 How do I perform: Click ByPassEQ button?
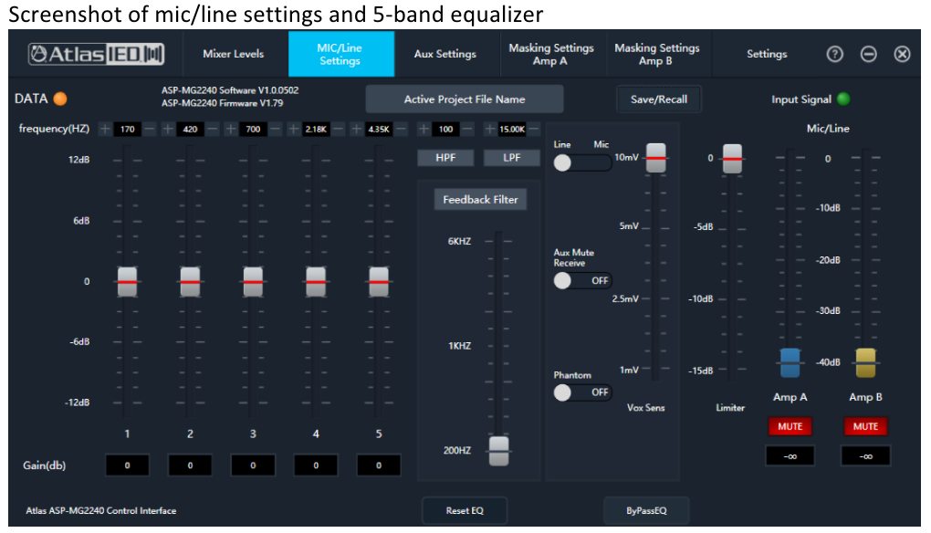646,510
